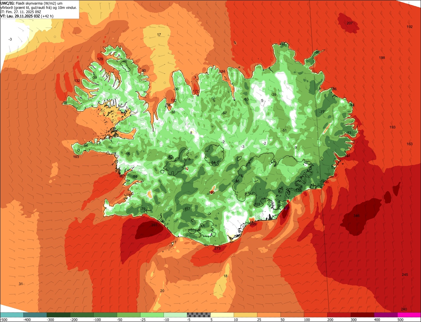This screenshot has width=421, height=322.
Task: Click the map value '186' on the east coast
Action: pos(334,89)
